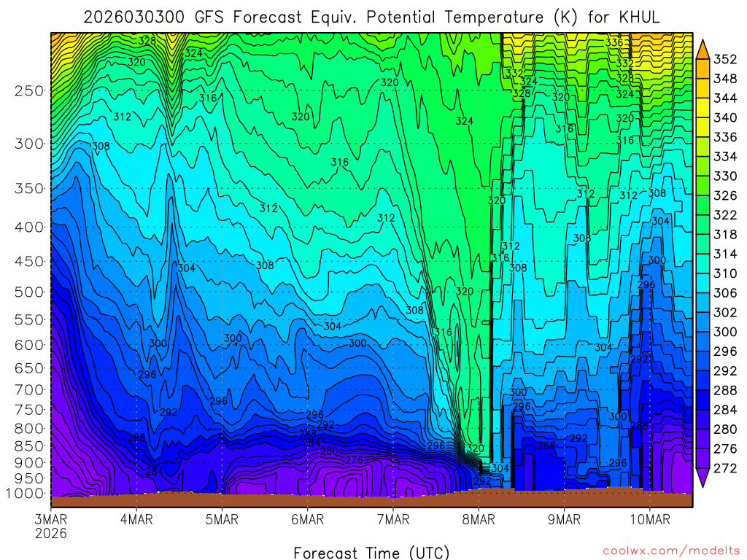Click the 400 pressure label on the left axis
Screen dimensions: 747x560
coord(29,227)
